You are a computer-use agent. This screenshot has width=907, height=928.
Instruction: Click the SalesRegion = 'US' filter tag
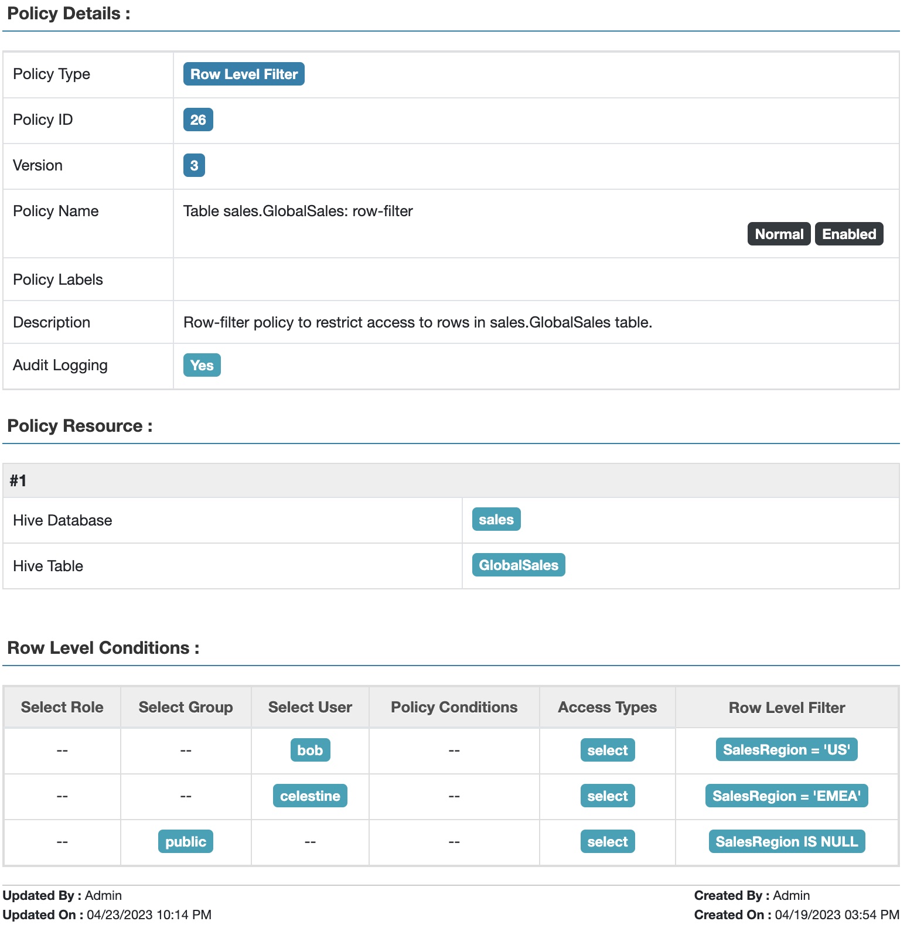[786, 750]
